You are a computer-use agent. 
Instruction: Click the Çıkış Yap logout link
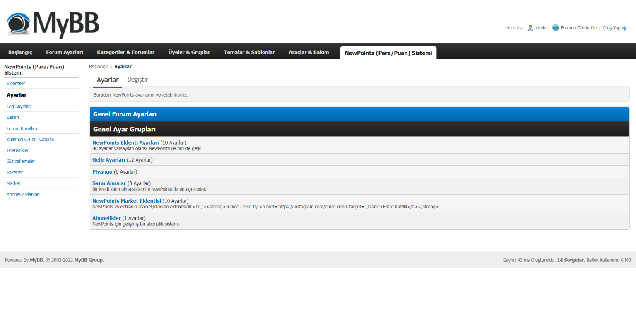(x=612, y=28)
